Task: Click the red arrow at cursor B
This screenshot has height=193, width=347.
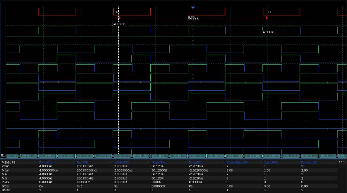Action: [x=267, y=17]
